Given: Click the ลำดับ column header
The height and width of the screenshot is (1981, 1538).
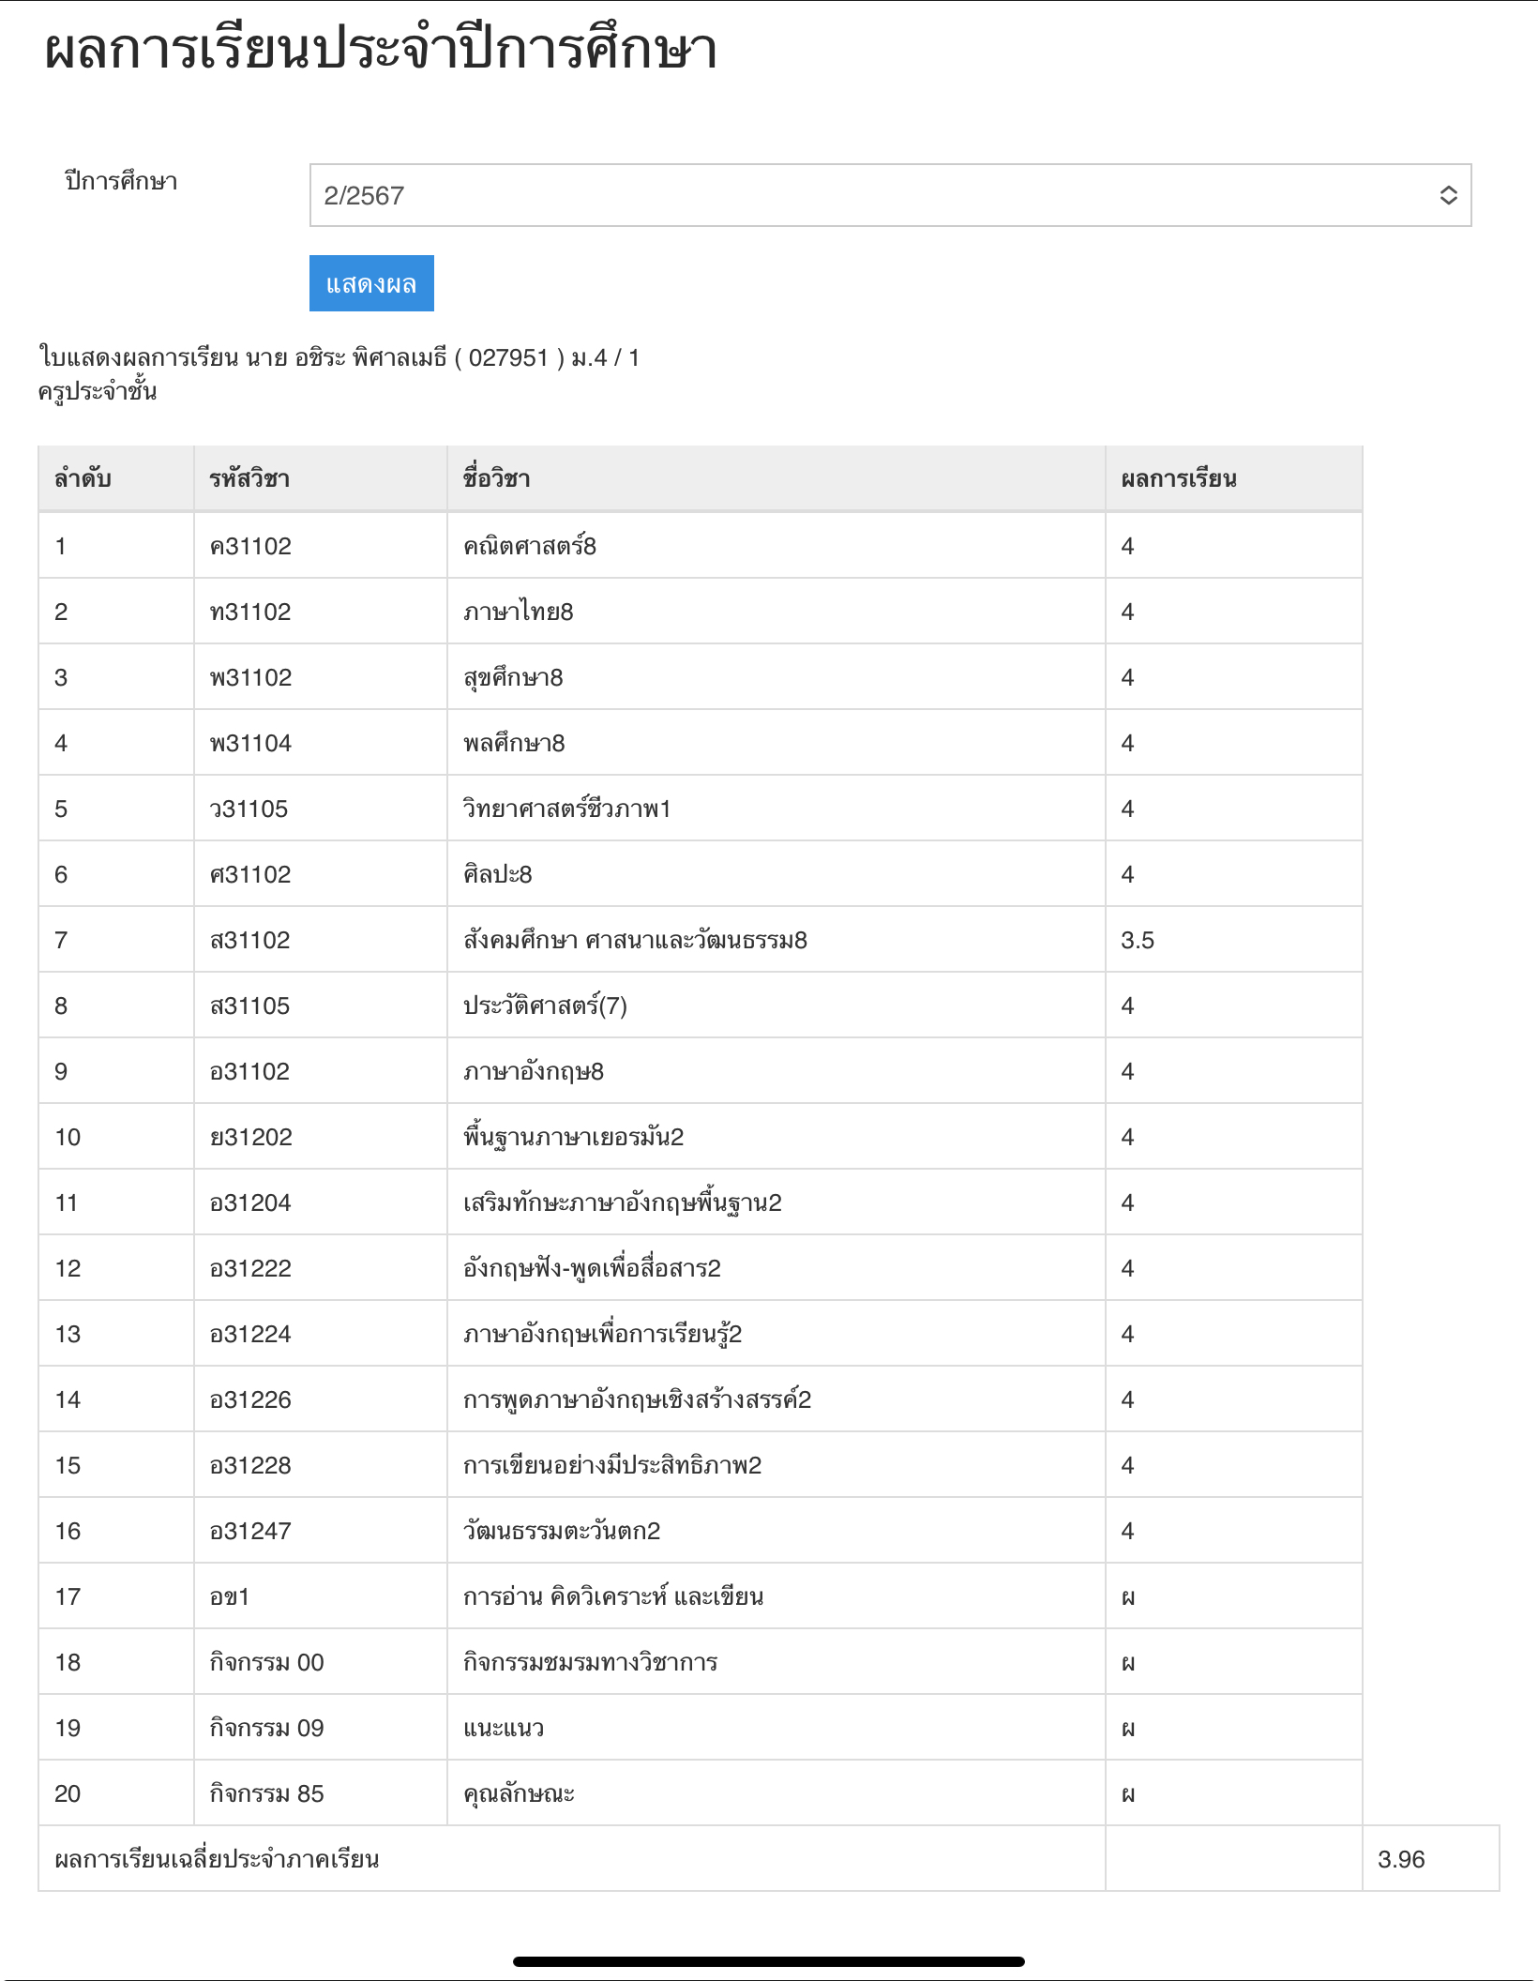Looking at the screenshot, I should click(83, 479).
